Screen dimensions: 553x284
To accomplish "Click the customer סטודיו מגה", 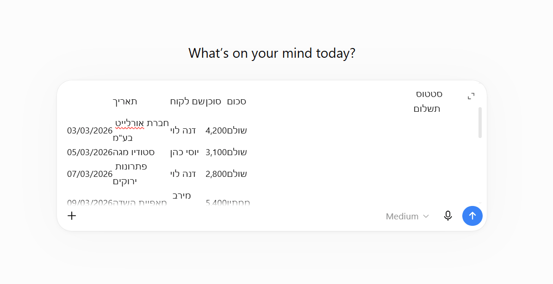I will click(x=134, y=152).
